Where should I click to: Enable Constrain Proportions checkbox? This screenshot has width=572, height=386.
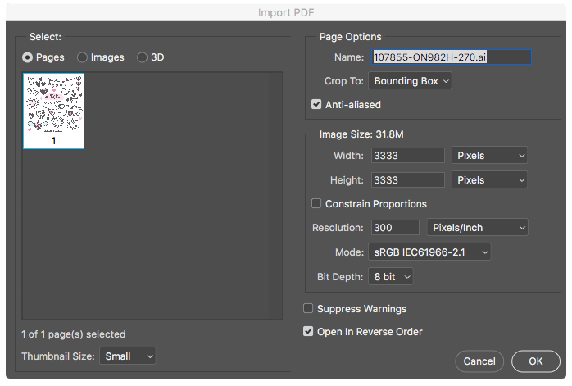(x=316, y=203)
